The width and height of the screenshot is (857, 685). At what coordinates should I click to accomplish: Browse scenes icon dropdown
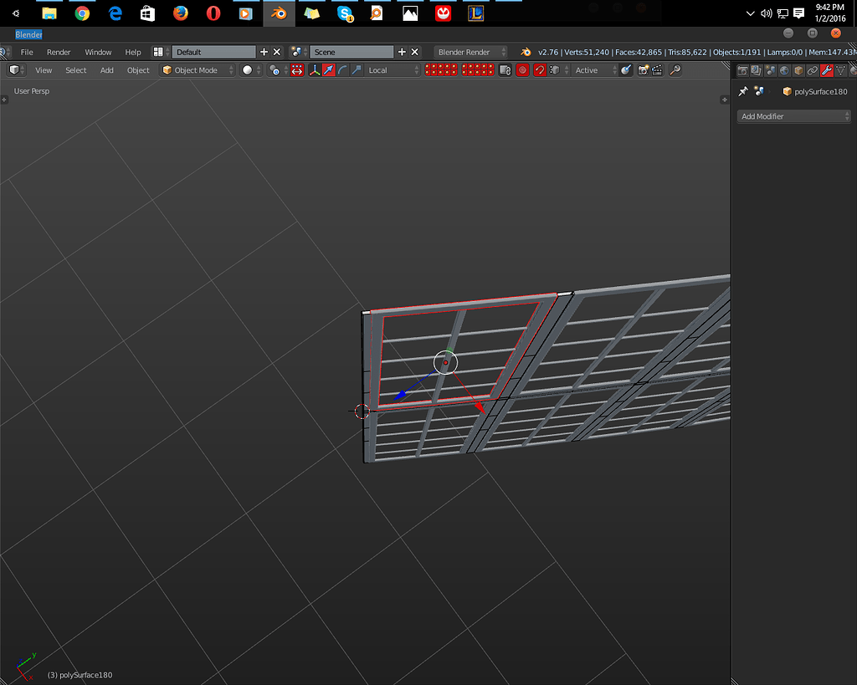pyautogui.click(x=299, y=52)
